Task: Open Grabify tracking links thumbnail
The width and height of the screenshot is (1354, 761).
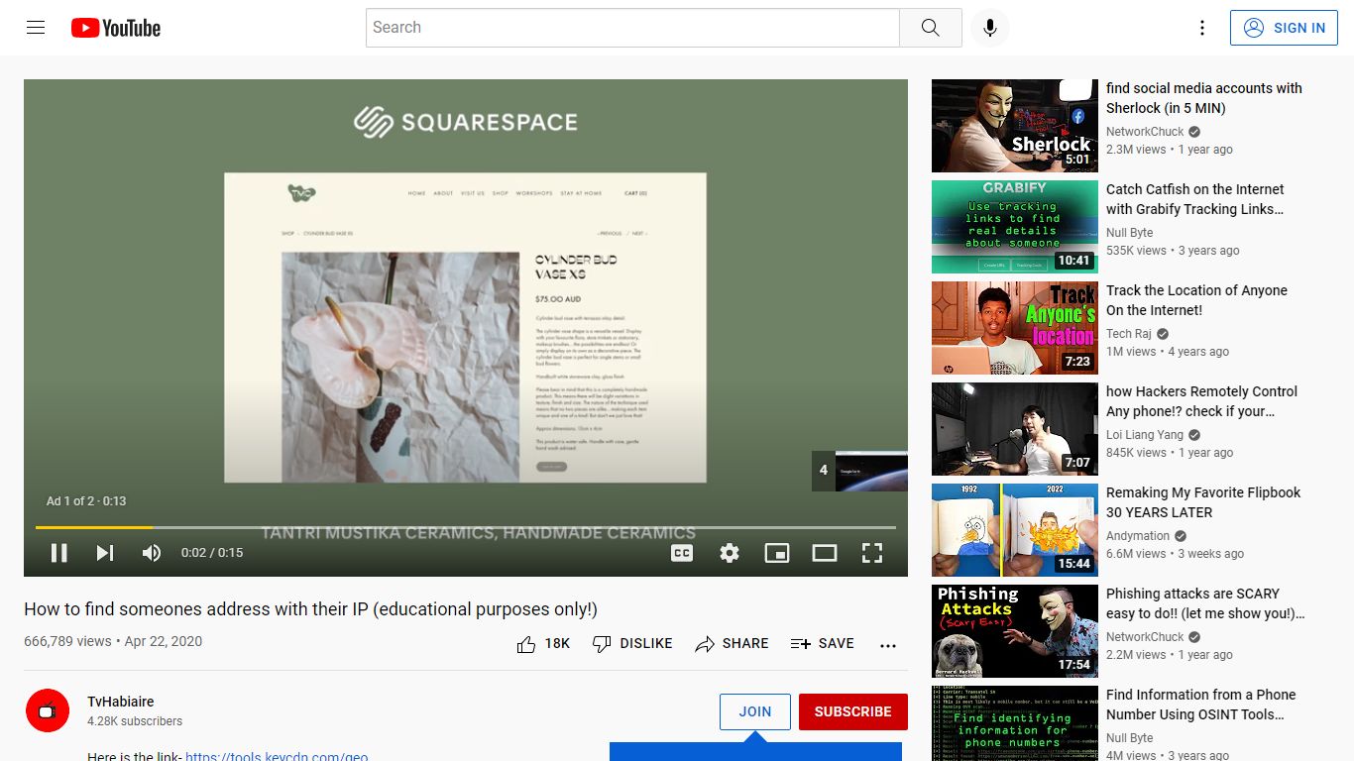Action: point(1015,227)
